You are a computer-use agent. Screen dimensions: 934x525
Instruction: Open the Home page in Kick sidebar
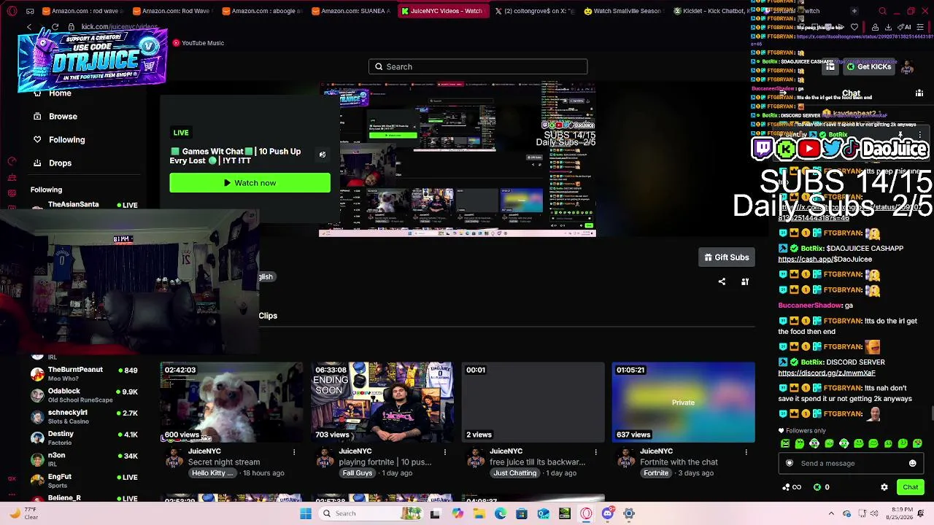pyautogui.click(x=60, y=93)
